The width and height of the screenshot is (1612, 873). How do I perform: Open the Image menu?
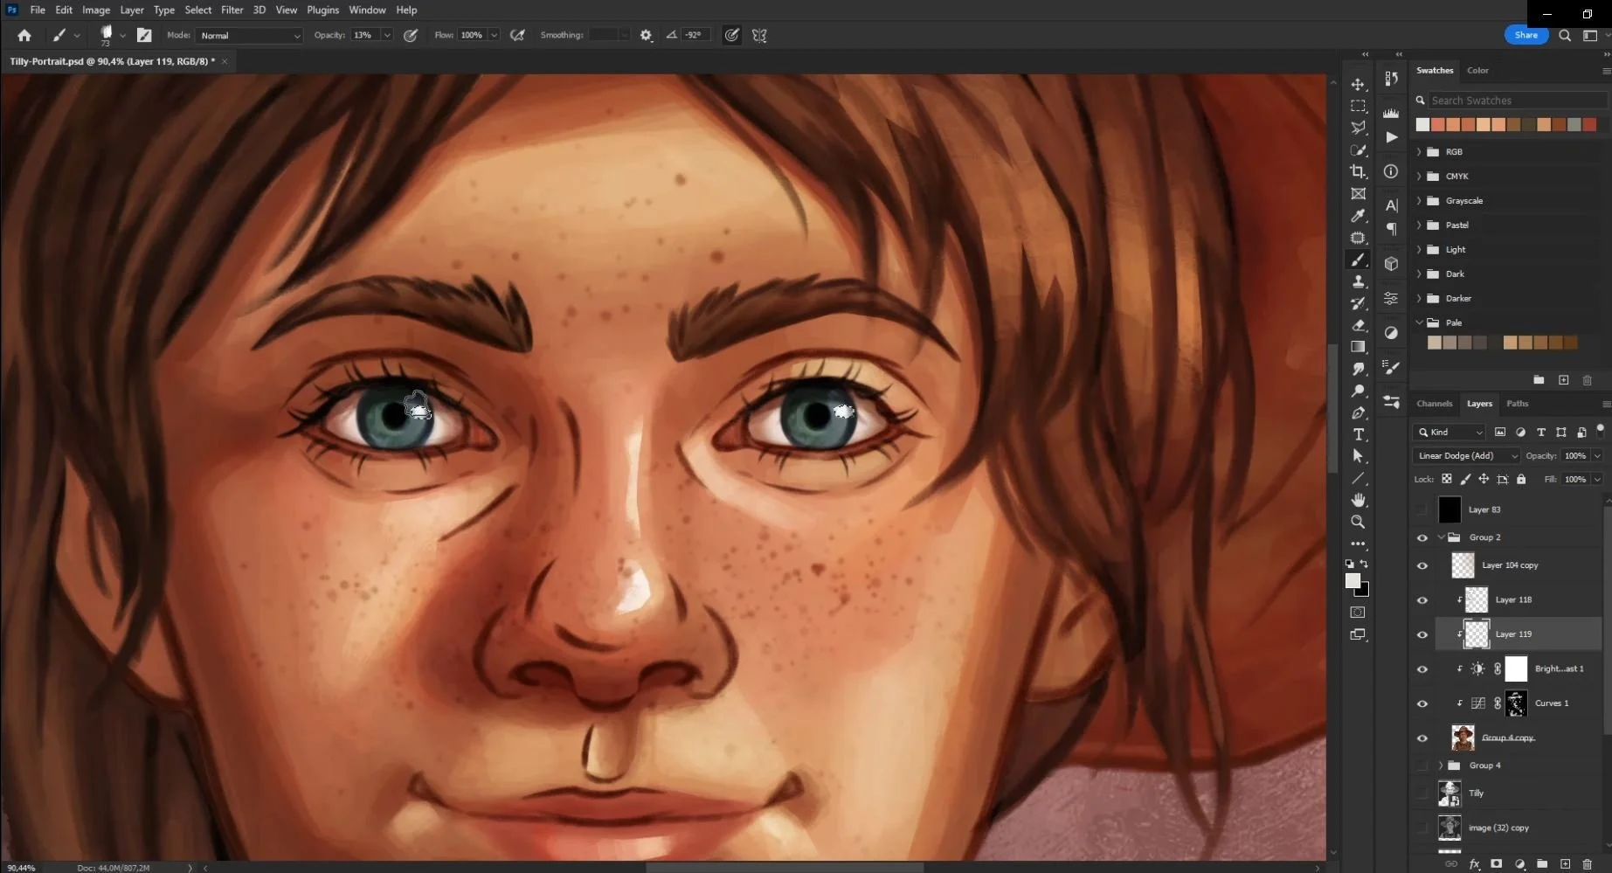(96, 10)
